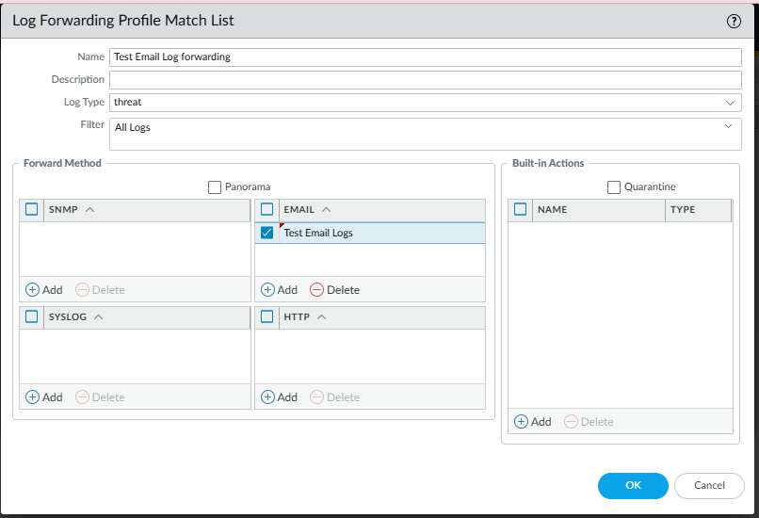This screenshot has height=518, width=759.
Task: Open the Log Type dropdown
Action: pos(731,102)
